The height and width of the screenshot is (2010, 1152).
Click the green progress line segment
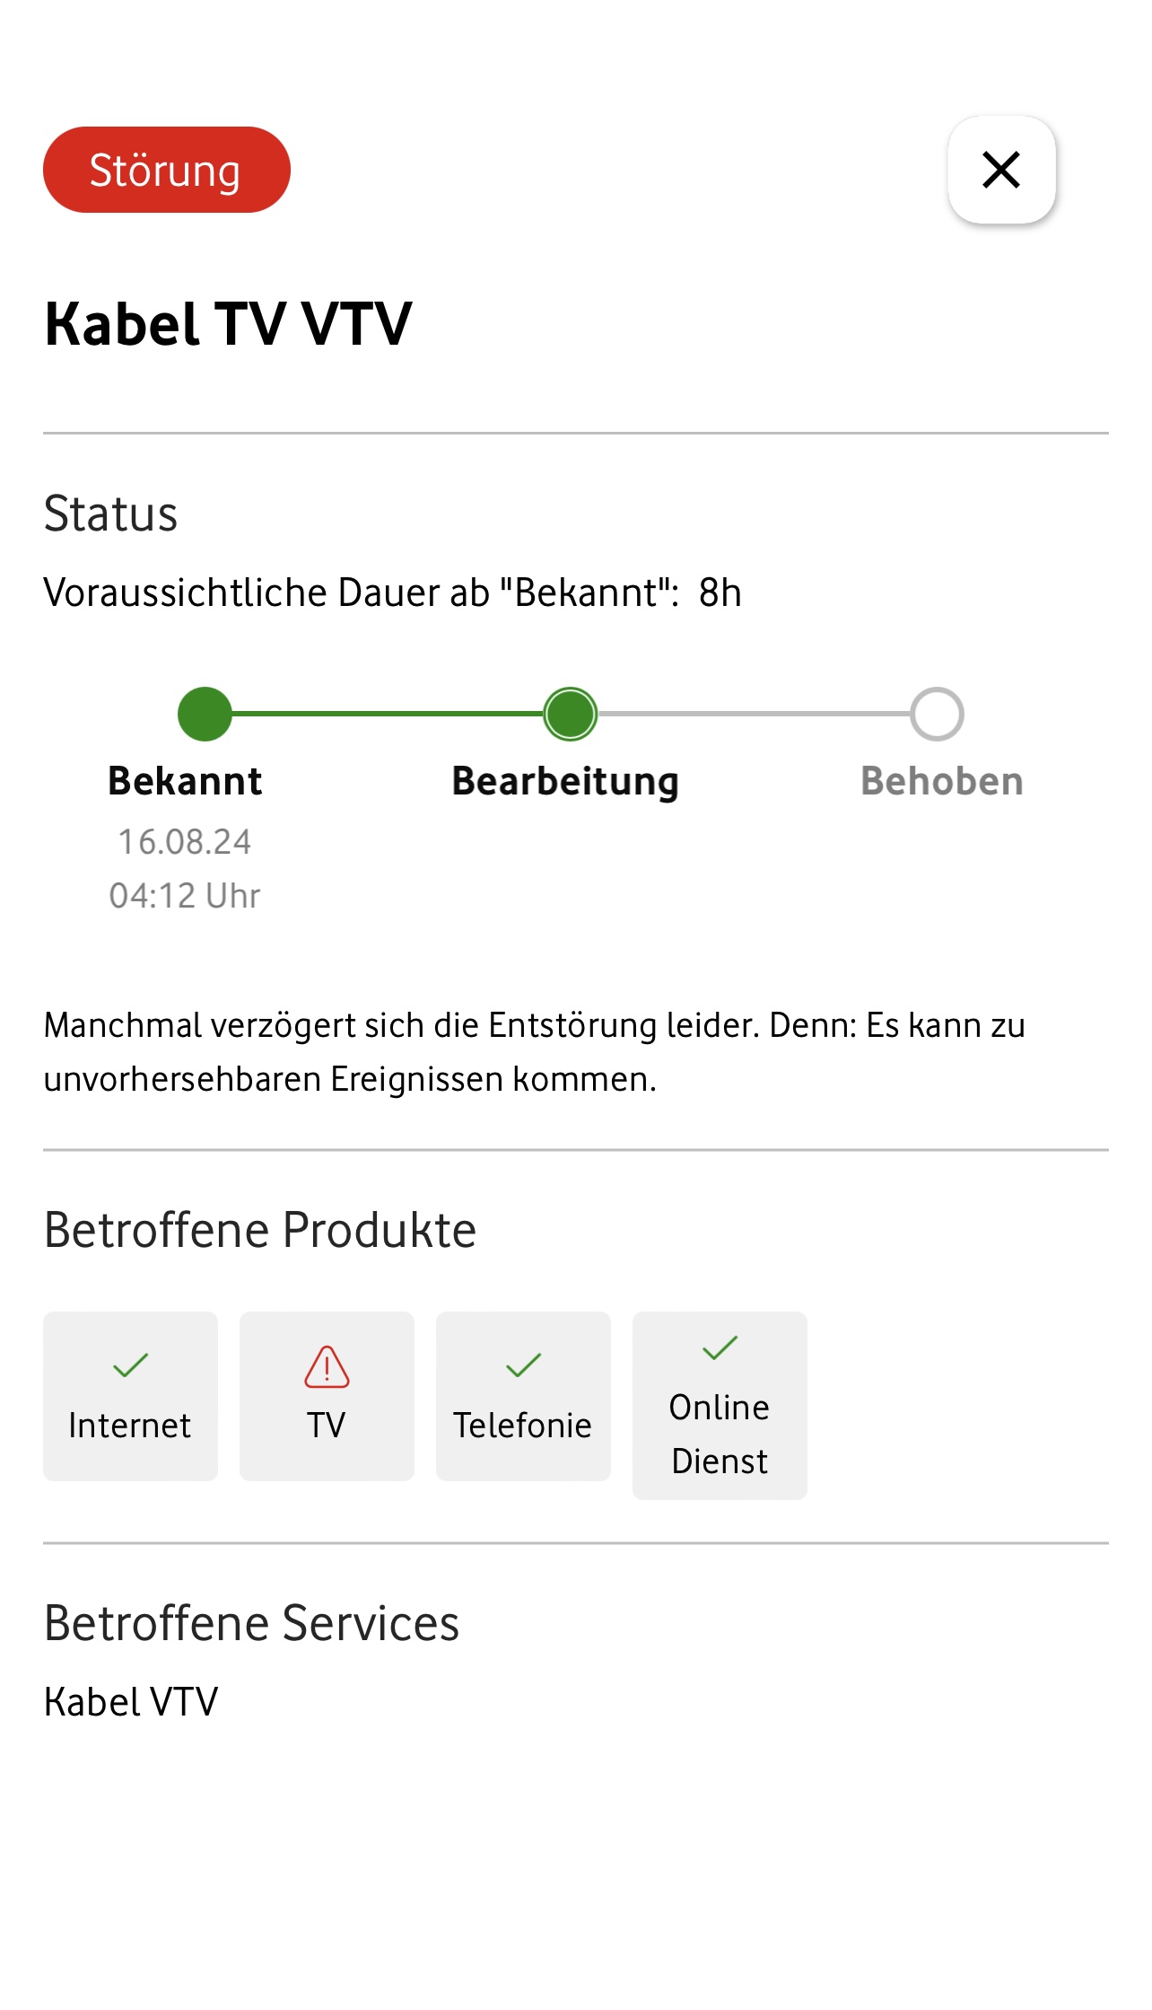pos(386,714)
